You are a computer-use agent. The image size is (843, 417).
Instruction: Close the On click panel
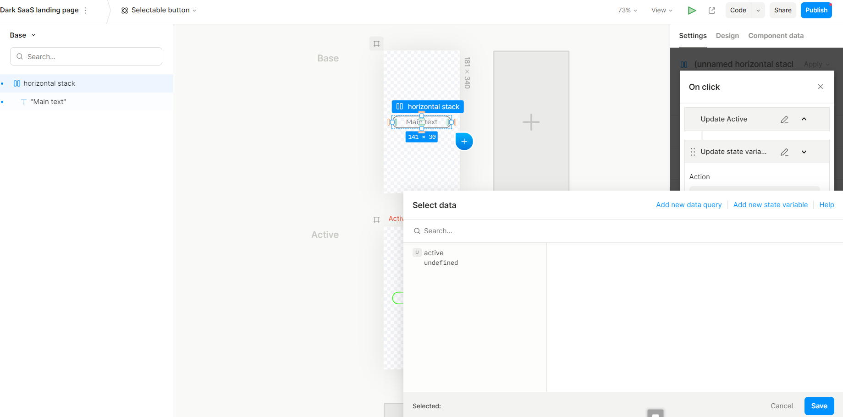pyautogui.click(x=820, y=87)
